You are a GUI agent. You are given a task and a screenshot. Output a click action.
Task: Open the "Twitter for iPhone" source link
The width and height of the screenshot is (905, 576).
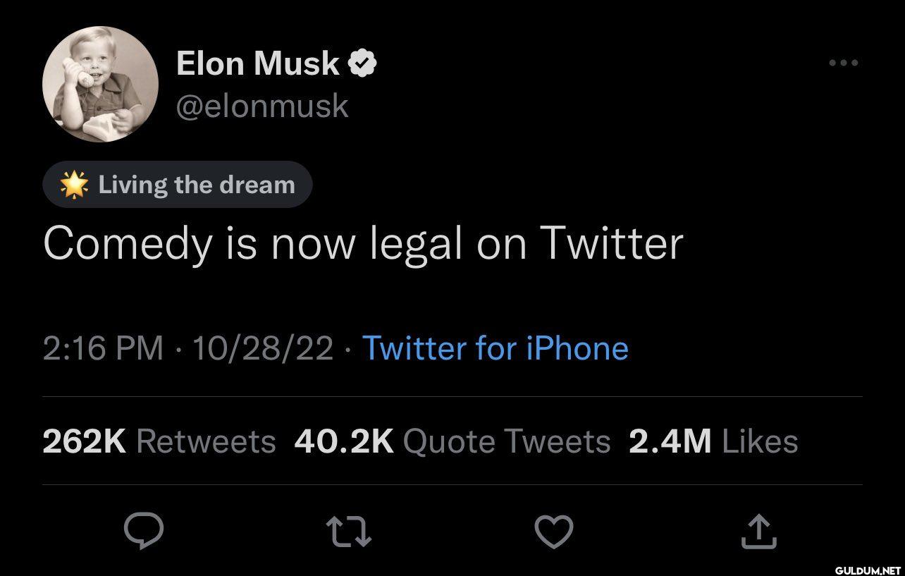pyautogui.click(x=494, y=348)
